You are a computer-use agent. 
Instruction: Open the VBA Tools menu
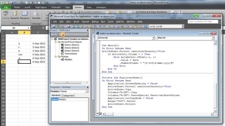110,21
